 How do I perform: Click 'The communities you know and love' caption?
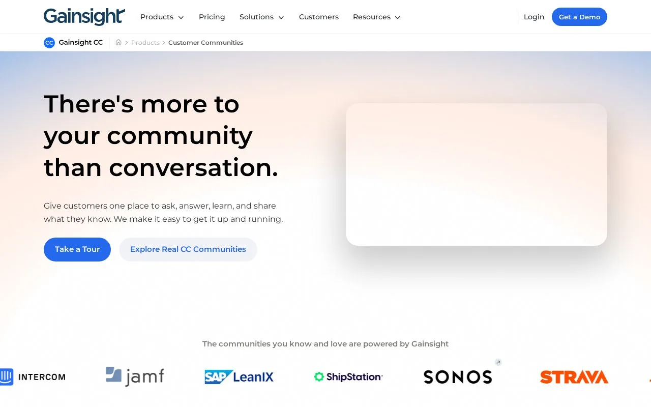[325, 344]
